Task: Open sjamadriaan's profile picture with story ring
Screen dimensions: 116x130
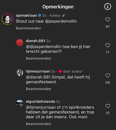Action: [x=8, y=19]
